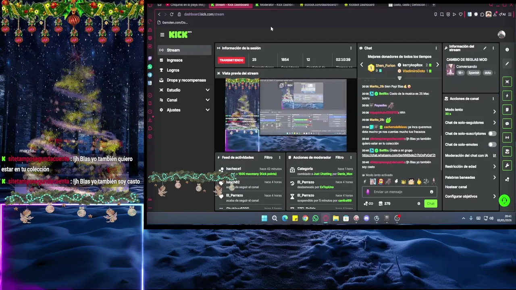This screenshot has height=290, width=516.
Task: Open Chat de solo-seguidores settings
Action: [470, 122]
